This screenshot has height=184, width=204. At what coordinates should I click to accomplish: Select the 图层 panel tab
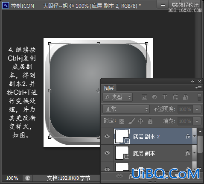click(x=109, y=88)
